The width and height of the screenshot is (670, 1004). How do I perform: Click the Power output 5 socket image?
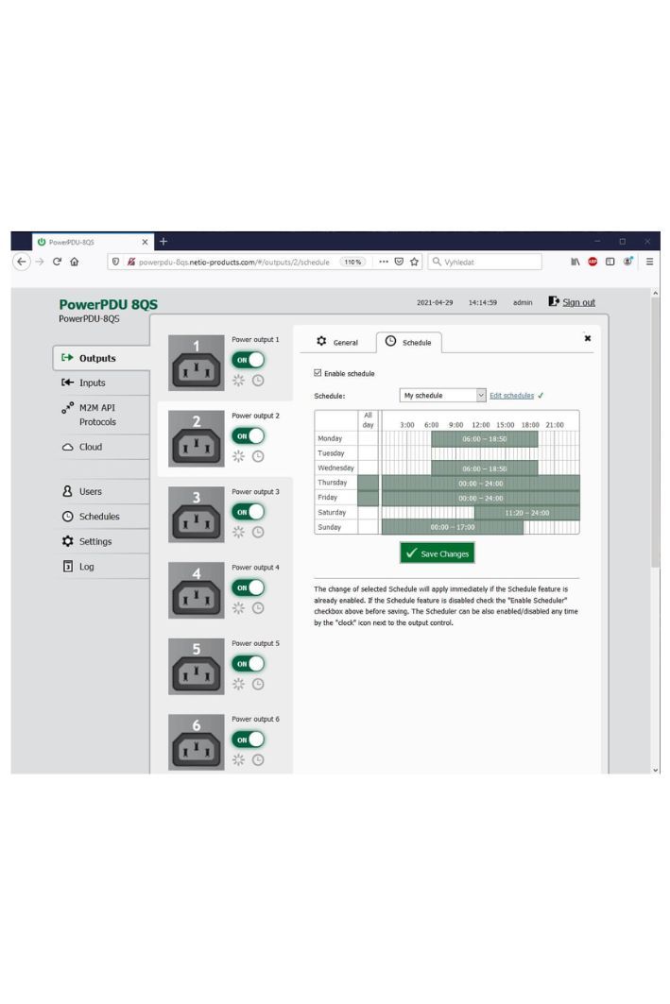click(x=196, y=666)
